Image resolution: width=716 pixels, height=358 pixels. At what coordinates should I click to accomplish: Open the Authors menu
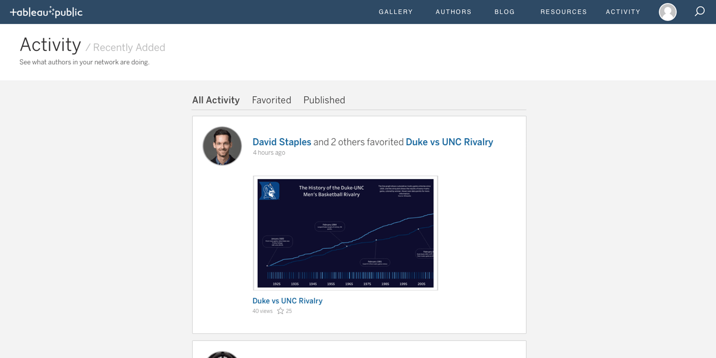click(453, 12)
